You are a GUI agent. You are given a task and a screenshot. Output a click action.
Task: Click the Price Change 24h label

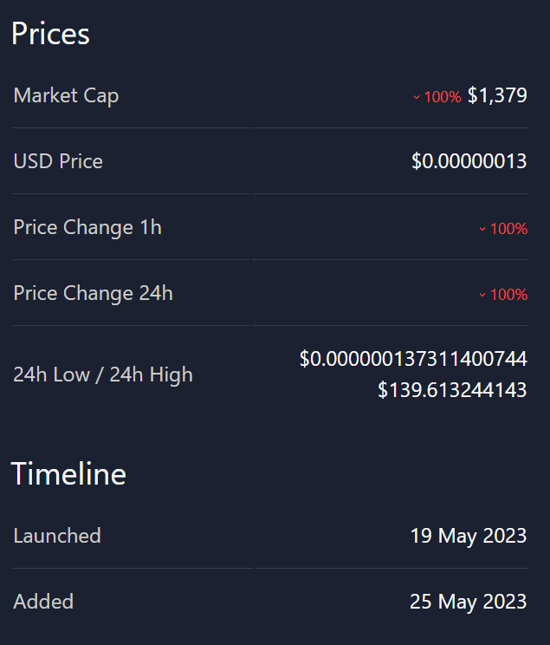93,293
